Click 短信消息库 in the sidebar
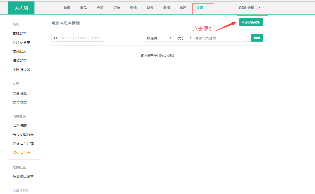Screen dimensions: 315x194 [21, 153]
